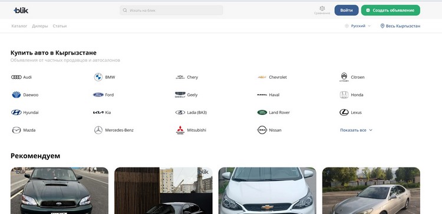Open the Haval text link
Image resolution: width=442 pixels, height=214 pixels.
274,95
